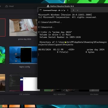
Task: Click the '<DIR>' entry in listing
Action: (x=71, y=49)
